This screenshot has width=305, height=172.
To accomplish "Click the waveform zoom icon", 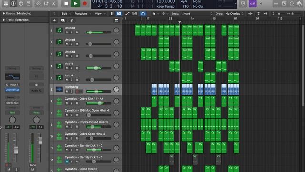I will 250,14.
